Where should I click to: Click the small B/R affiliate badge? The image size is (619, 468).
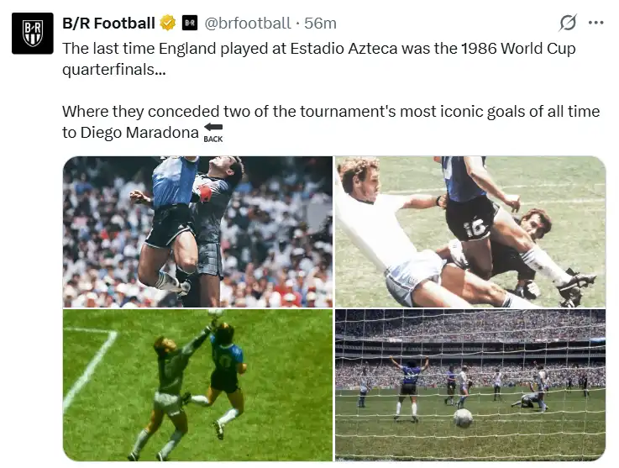click(x=190, y=23)
